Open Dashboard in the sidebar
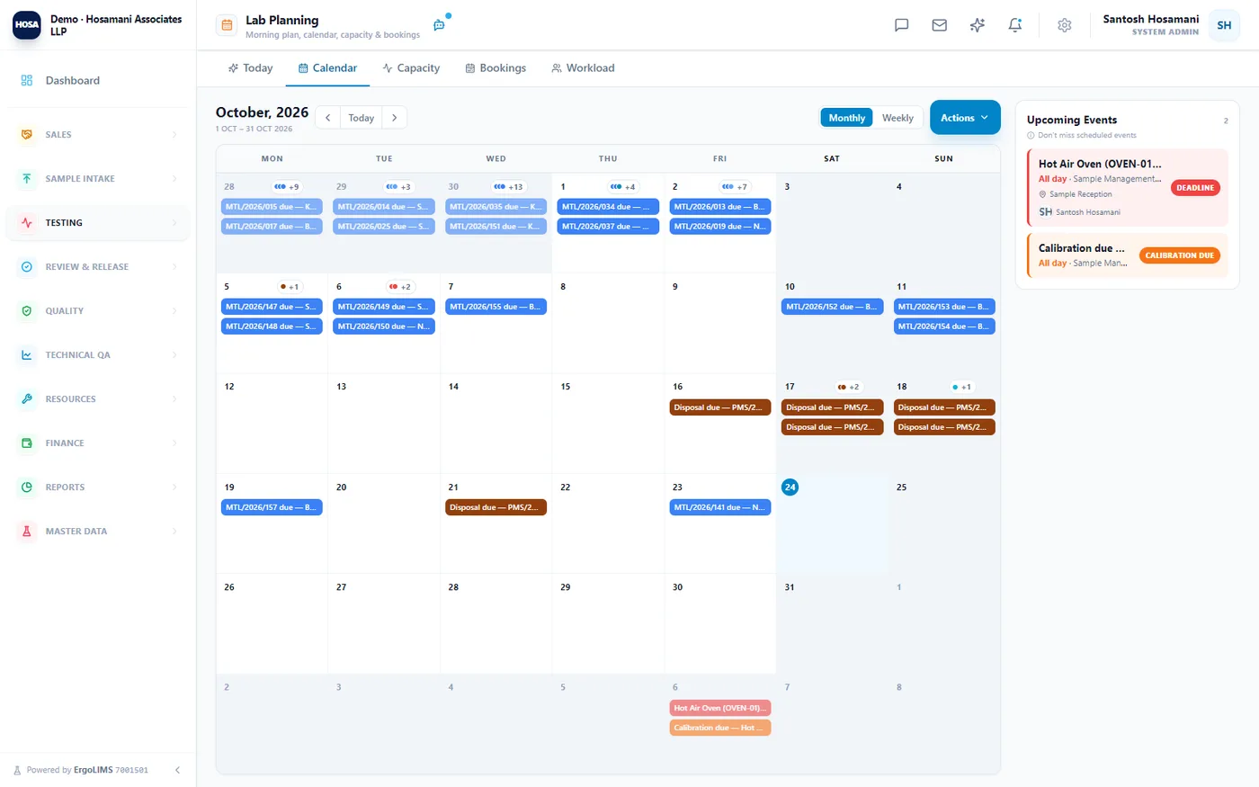 (97, 80)
